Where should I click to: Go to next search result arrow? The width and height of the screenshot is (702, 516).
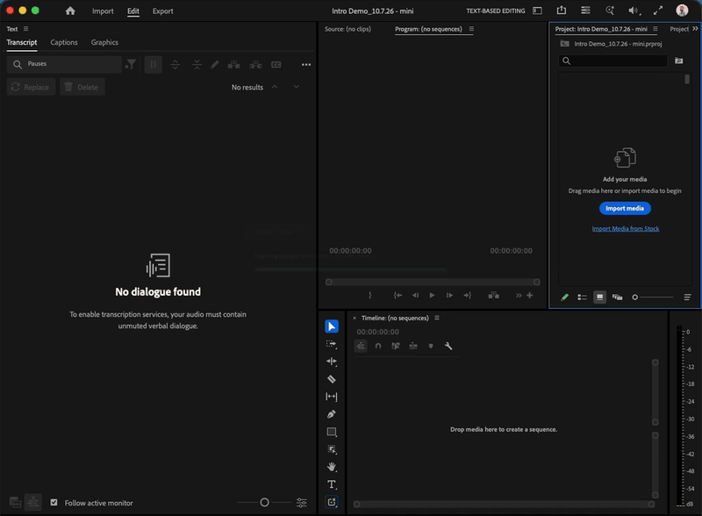(x=297, y=87)
